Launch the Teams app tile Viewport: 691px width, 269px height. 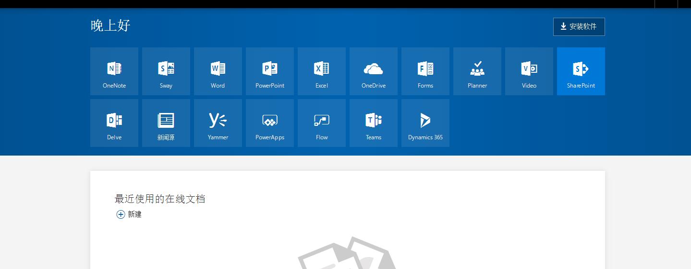[x=374, y=123]
